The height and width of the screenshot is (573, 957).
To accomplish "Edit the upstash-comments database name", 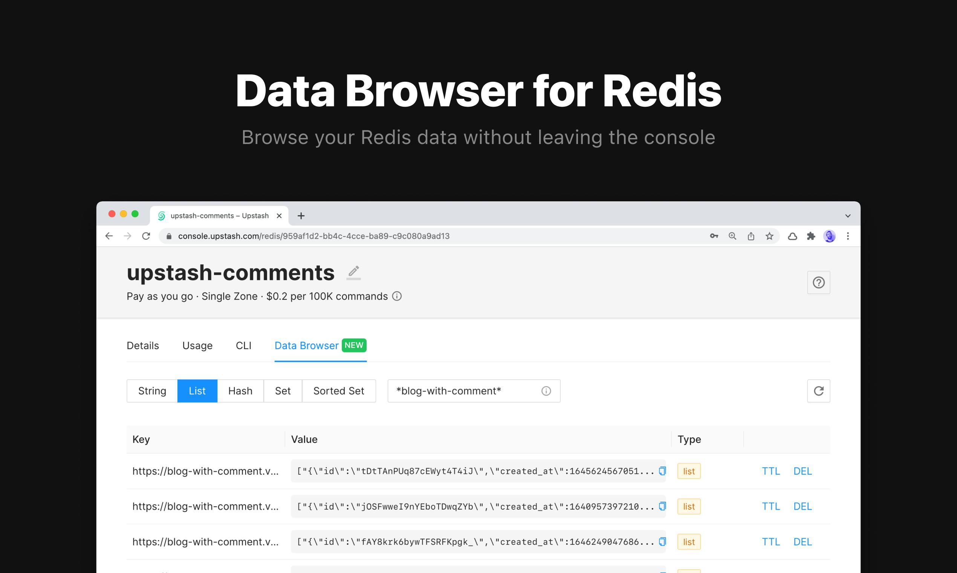I will click(353, 272).
